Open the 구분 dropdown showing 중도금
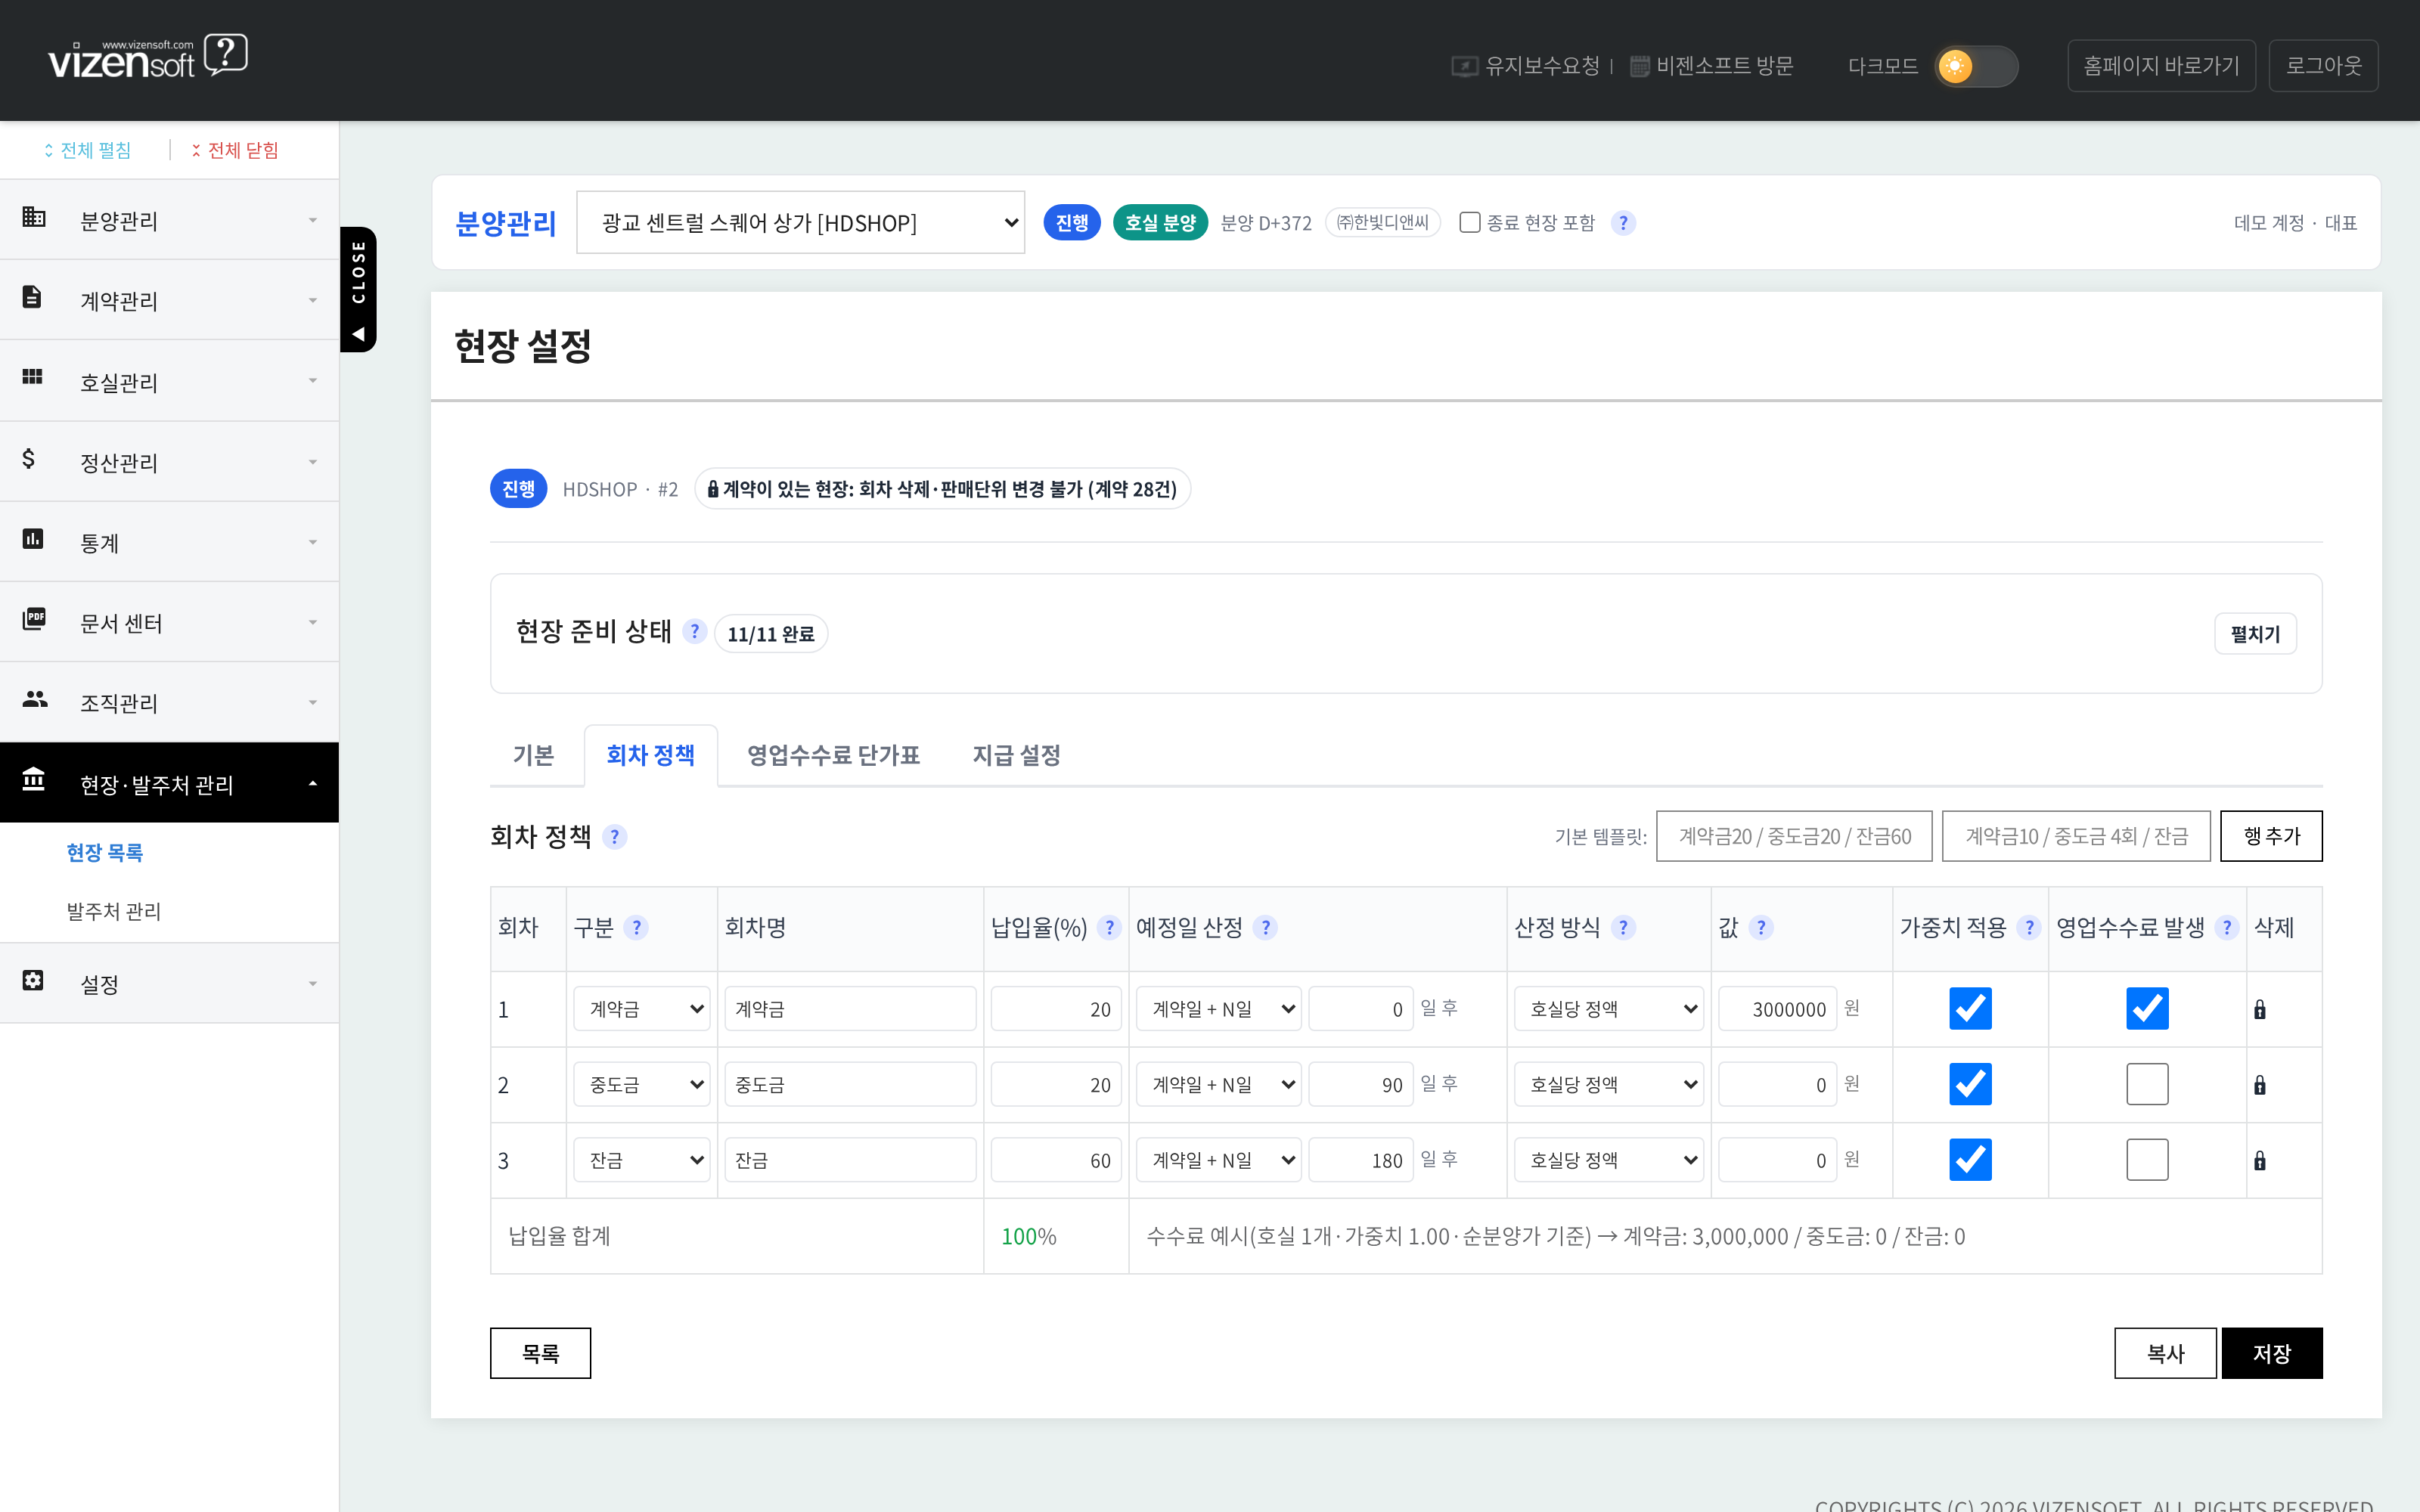 click(x=642, y=1085)
